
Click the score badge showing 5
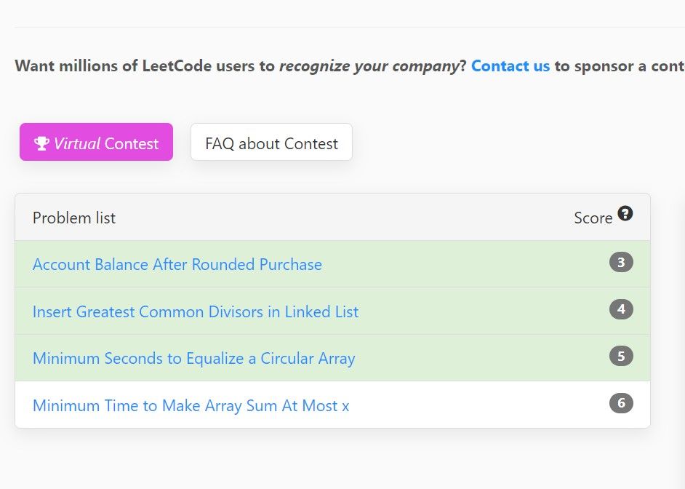[x=621, y=356]
